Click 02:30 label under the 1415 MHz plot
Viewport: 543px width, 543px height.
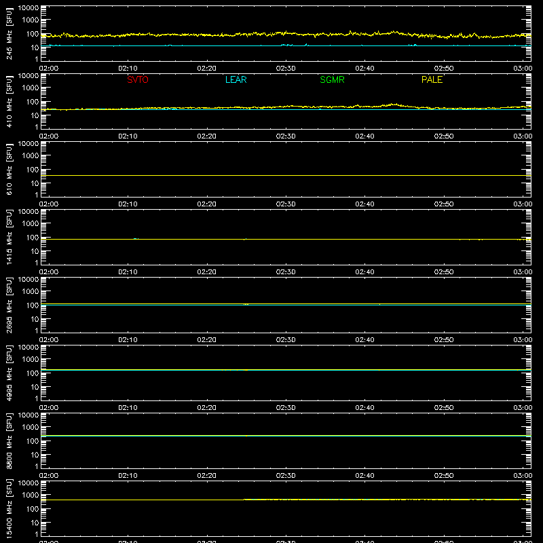click(x=286, y=272)
